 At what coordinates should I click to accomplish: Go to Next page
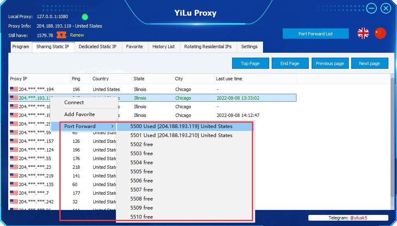[x=370, y=63]
